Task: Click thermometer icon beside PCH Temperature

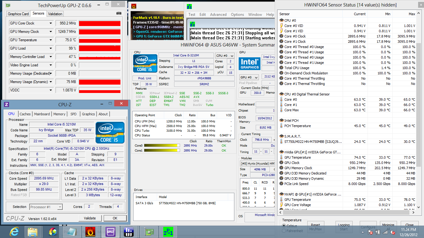Action: pyautogui.click(x=282, y=126)
